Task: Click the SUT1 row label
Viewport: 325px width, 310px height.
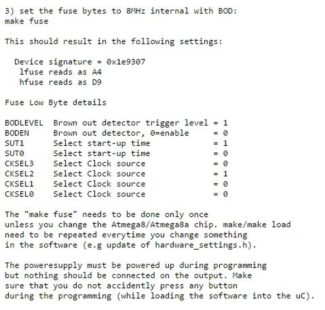Action: click(14, 143)
